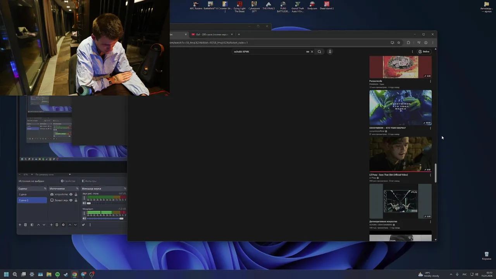Open options menu for 'Дегенеративное искусство' video
The image size is (496, 279).
pos(430,222)
